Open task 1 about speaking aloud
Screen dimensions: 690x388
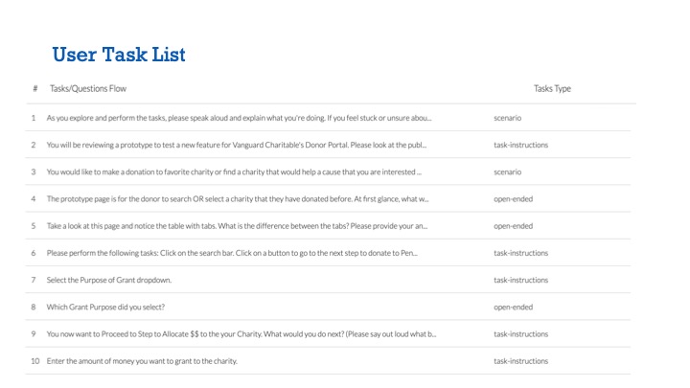[x=239, y=118]
